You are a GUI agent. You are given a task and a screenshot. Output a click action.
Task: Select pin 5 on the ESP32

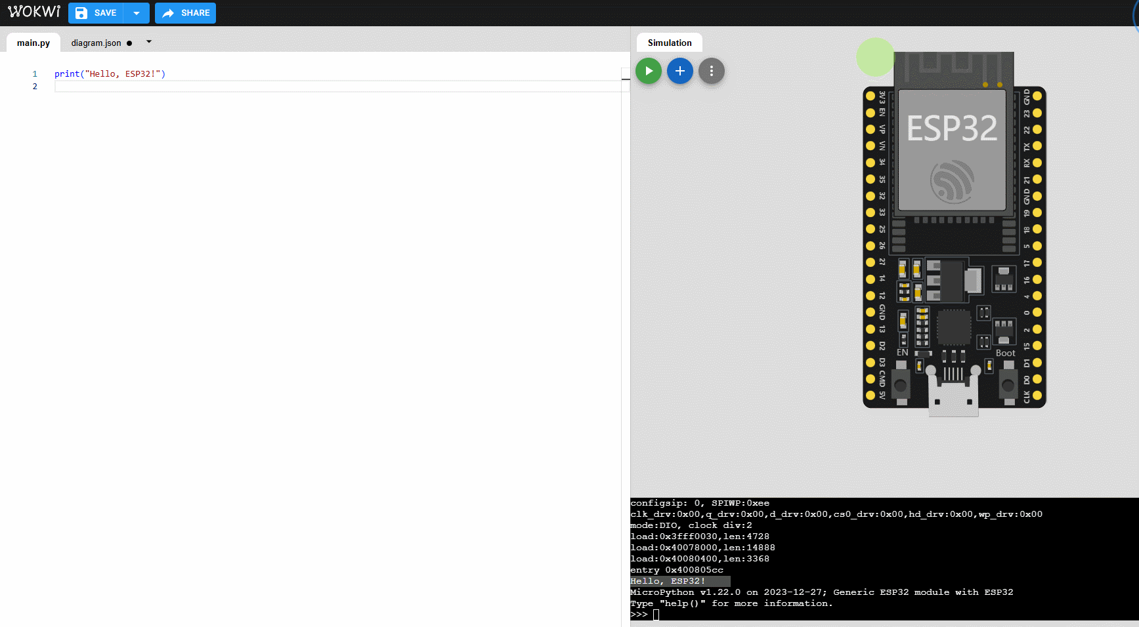click(x=1037, y=246)
